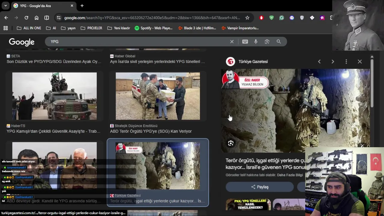Open the Blade 3 izle bookmark
Image resolution: width=384 pixels, height=216 pixels.
point(197,28)
